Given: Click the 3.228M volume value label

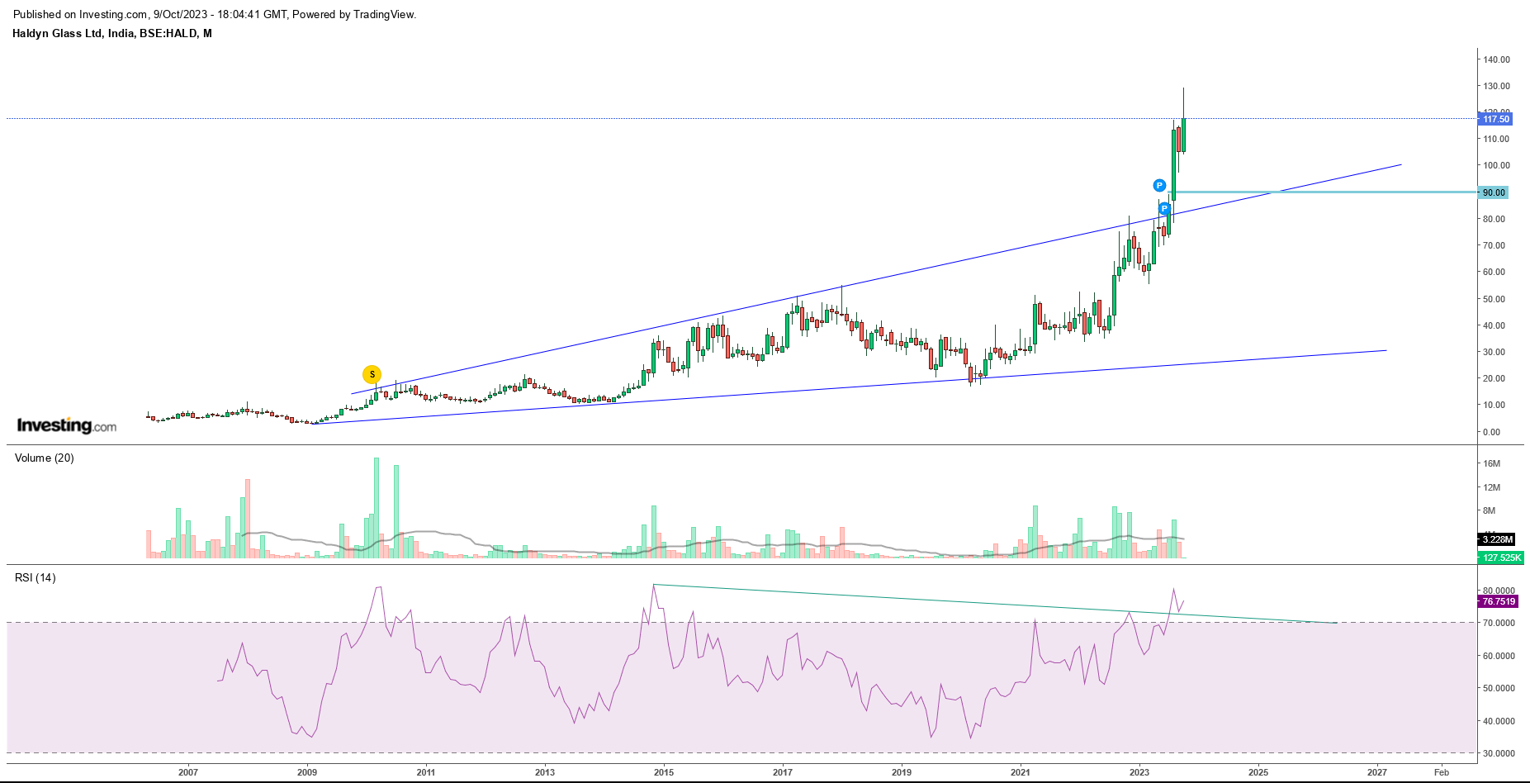Looking at the screenshot, I should tap(1497, 539).
